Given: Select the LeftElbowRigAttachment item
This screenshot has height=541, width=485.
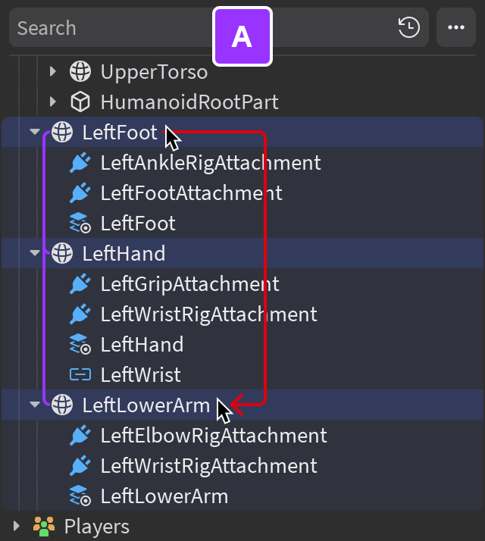Looking at the screenshot, I should (213, 436).
